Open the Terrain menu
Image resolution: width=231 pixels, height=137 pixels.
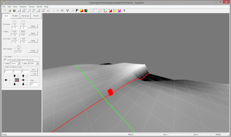pyautogui.click(x=31, y=6)
